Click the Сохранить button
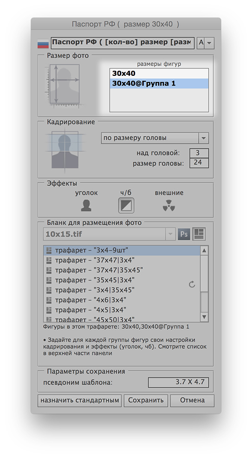 click(146, 400)
